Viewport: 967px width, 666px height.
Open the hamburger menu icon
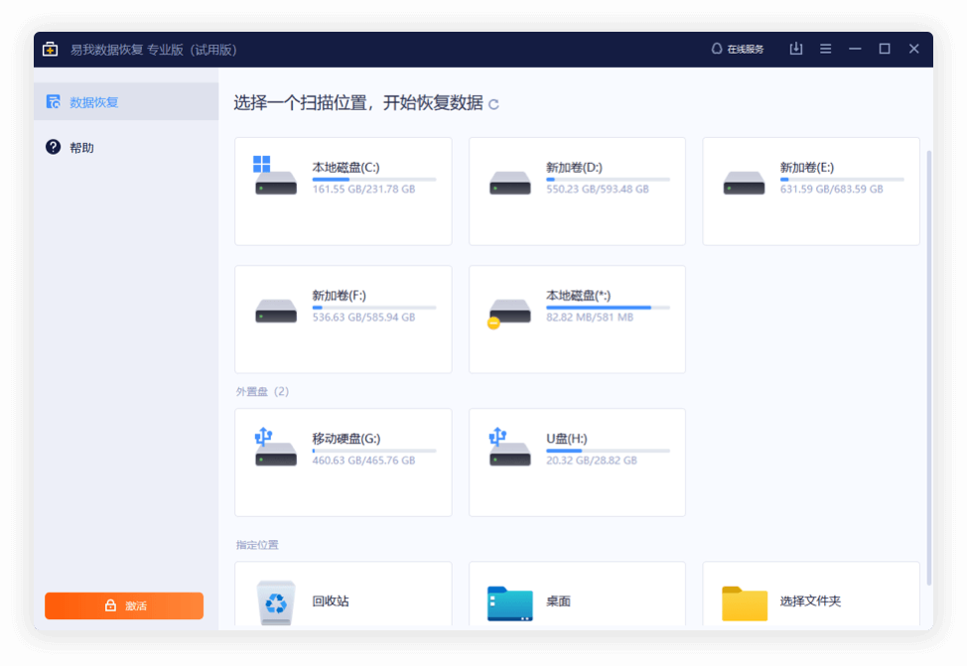click(825, 49)
